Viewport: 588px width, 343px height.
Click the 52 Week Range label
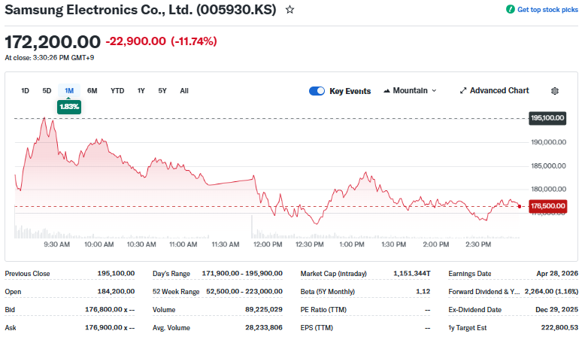click(x=176, y=292)
